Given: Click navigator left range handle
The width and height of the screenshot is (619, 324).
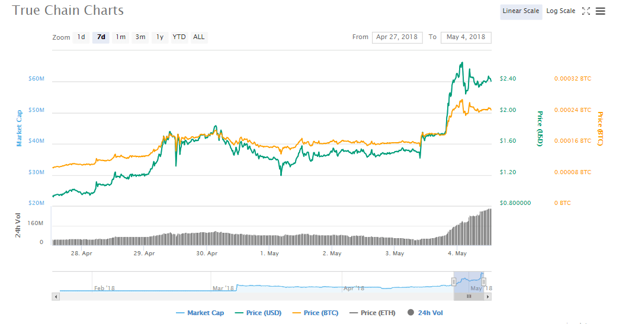Looking at the screenshot, I should pyautogui.click(x=454, y=282).
